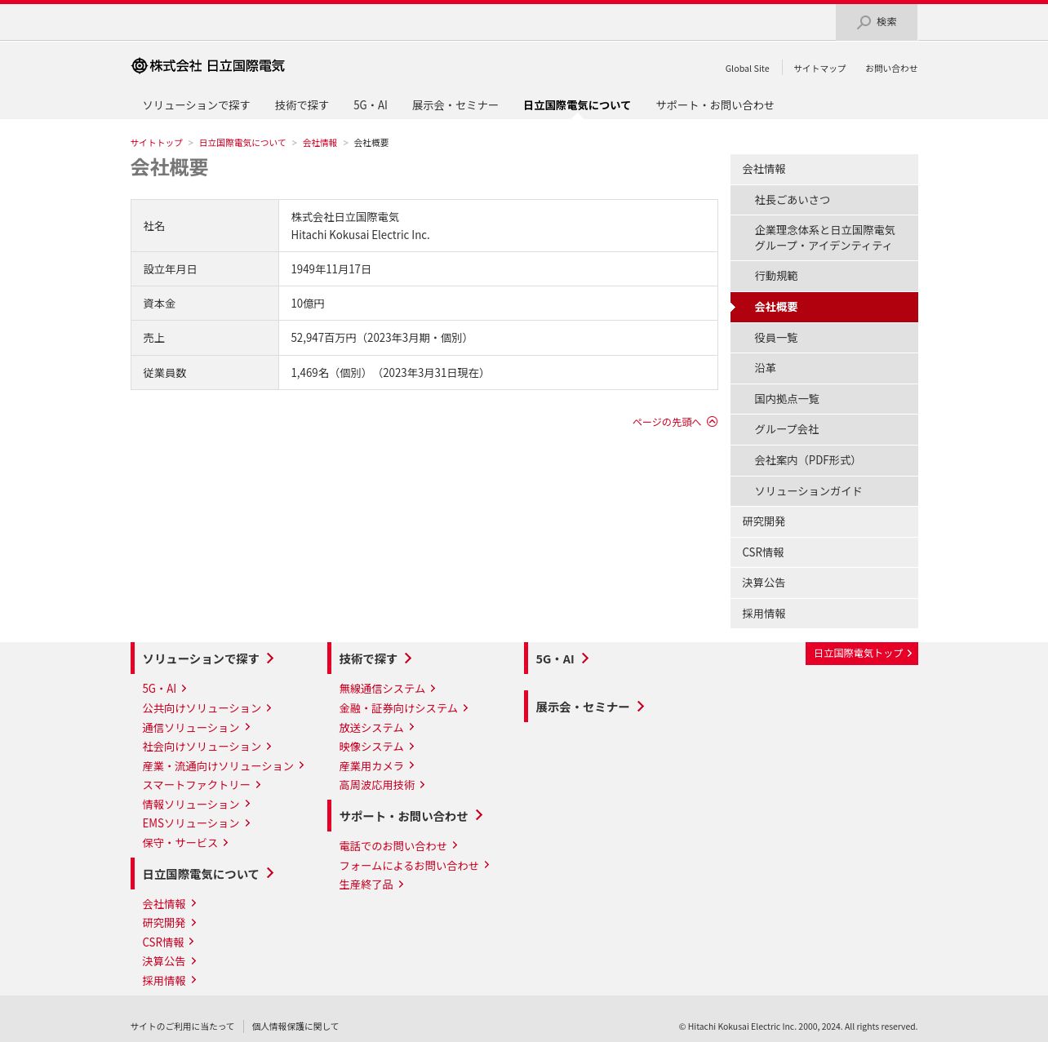Open footer 放送システム link
This screenshot has width=1048, height=1042.
(376, 728)
